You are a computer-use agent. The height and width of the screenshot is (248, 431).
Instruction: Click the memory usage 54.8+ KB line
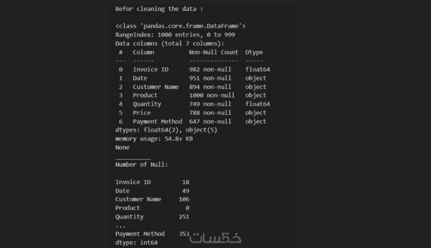[154, 139]
